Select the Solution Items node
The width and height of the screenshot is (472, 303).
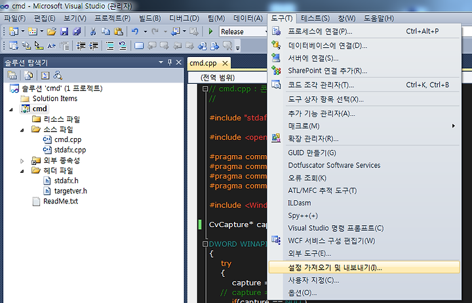[55, 98]
